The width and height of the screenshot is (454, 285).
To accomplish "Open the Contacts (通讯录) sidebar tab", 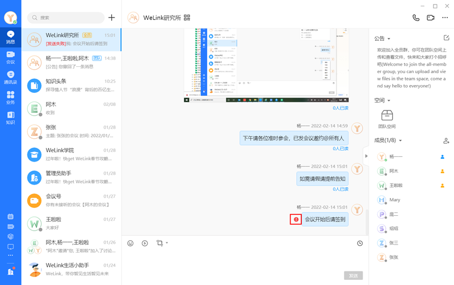I will click(10, 78).
